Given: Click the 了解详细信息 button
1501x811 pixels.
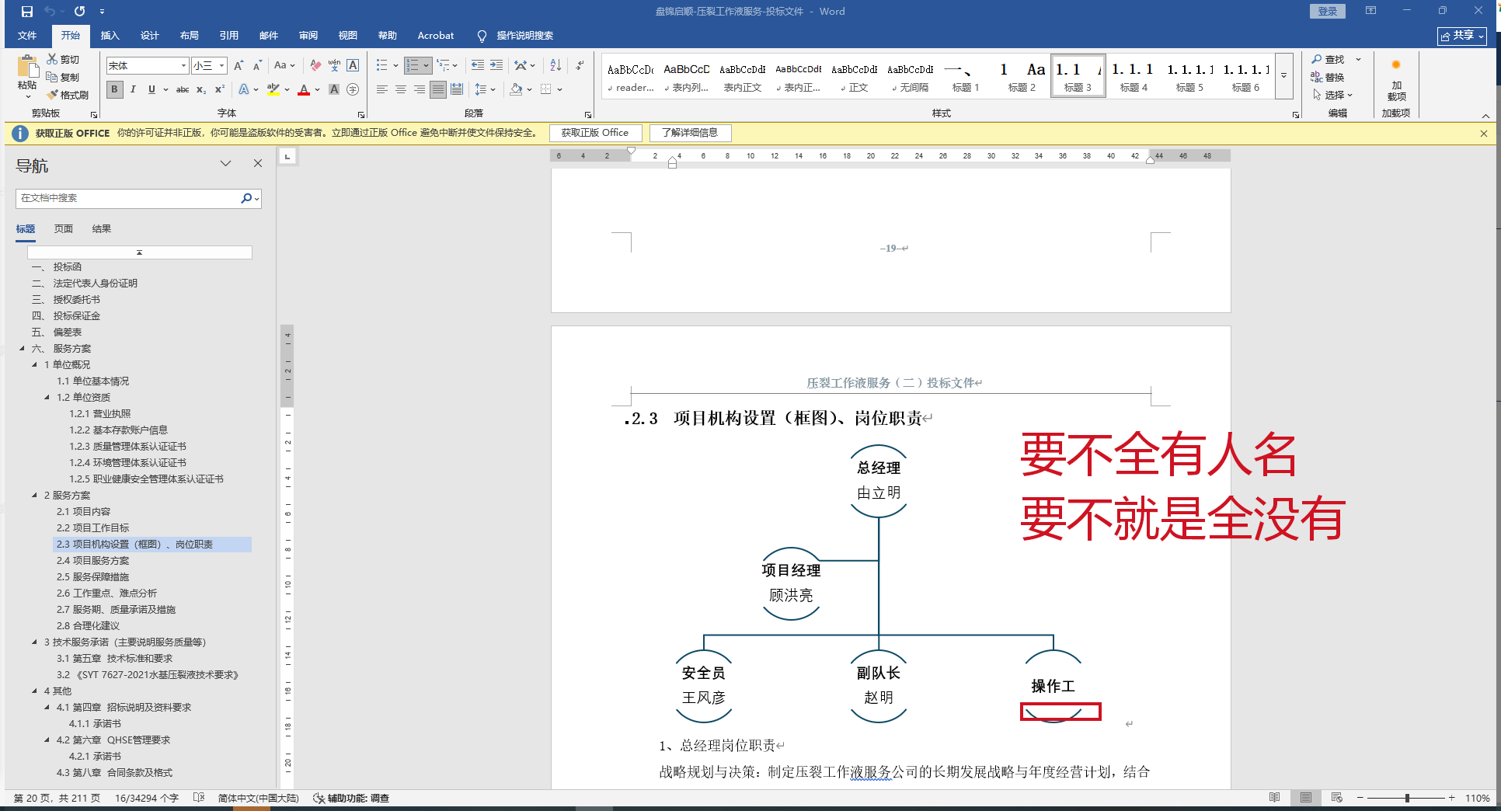Looking at the screenshot, I should pos(690,133).
